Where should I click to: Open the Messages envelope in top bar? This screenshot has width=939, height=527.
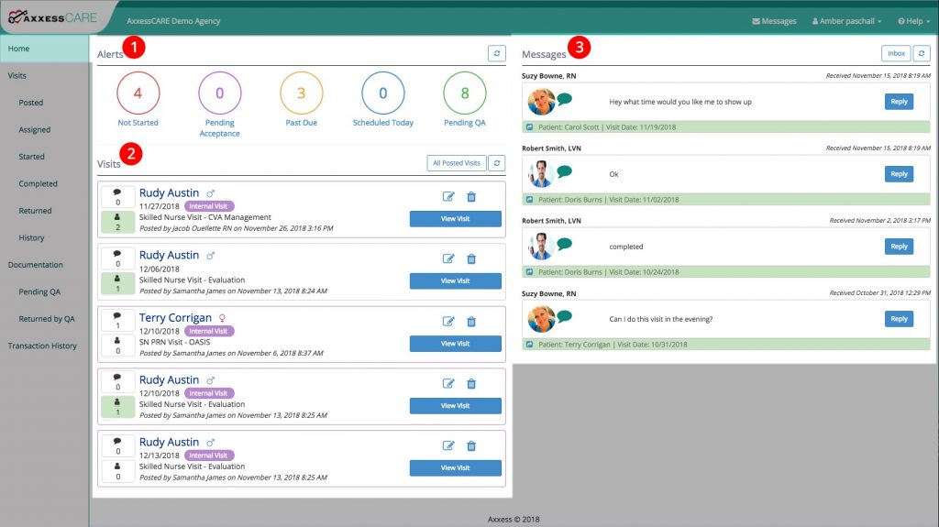(773, 21)
